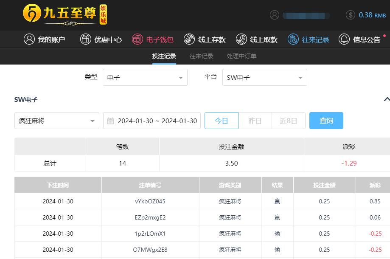
Task: Open the user profile avatar icon
Action: pyautogui.click(x=275, y=15)
